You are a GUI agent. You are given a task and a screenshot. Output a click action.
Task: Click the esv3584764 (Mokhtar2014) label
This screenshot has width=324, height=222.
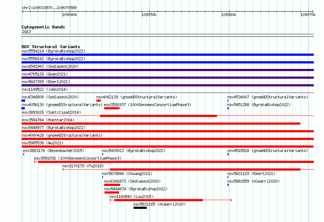coord(48,120)
